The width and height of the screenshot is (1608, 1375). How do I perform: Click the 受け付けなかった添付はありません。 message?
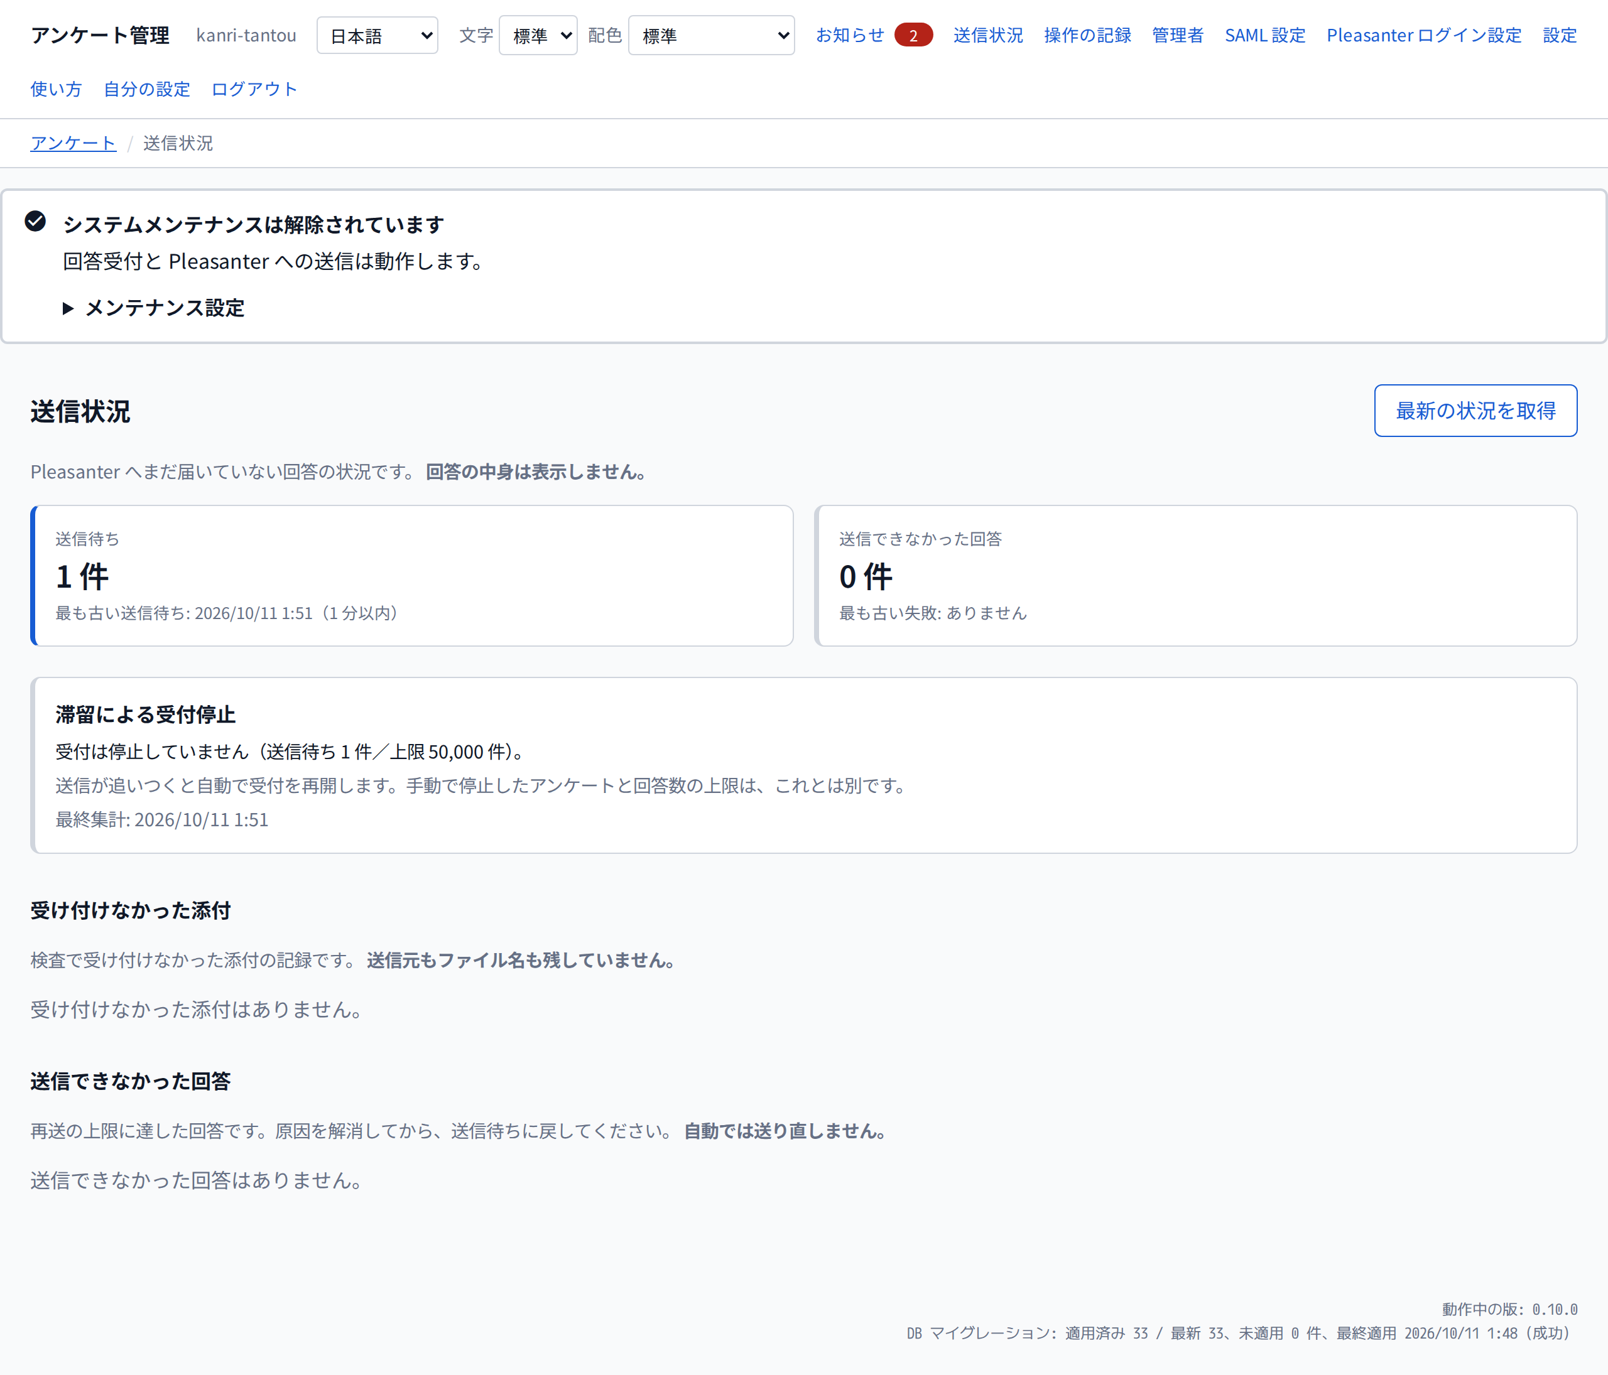pos(195,1009)
